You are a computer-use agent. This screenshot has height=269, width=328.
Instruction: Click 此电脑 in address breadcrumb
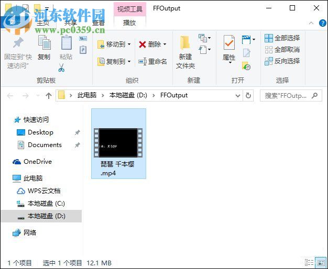[x=87, y=95]
